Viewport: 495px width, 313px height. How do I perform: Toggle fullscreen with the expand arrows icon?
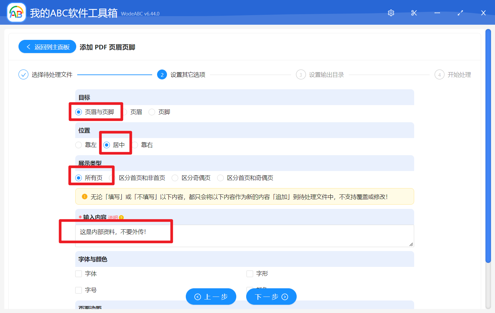click(460, 13)
